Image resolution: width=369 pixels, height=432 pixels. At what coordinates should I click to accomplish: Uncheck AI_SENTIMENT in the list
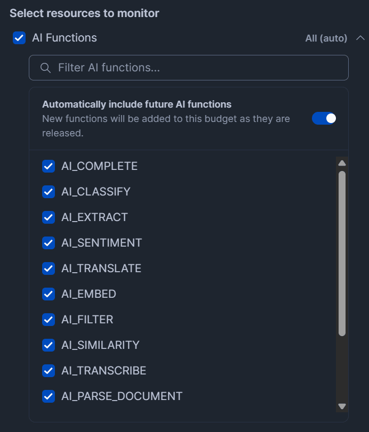coord(49,243)
